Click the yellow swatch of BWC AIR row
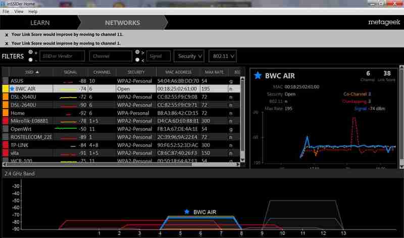404x238 pixels. (x=6, y=89)
